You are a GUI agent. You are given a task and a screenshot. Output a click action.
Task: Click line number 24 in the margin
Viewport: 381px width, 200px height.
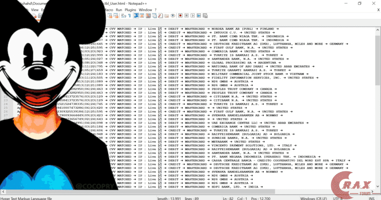6,104
